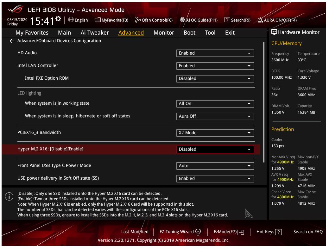Click the ROG logo
This screenshot has width=329, height=251.
[x=16, y=9]
